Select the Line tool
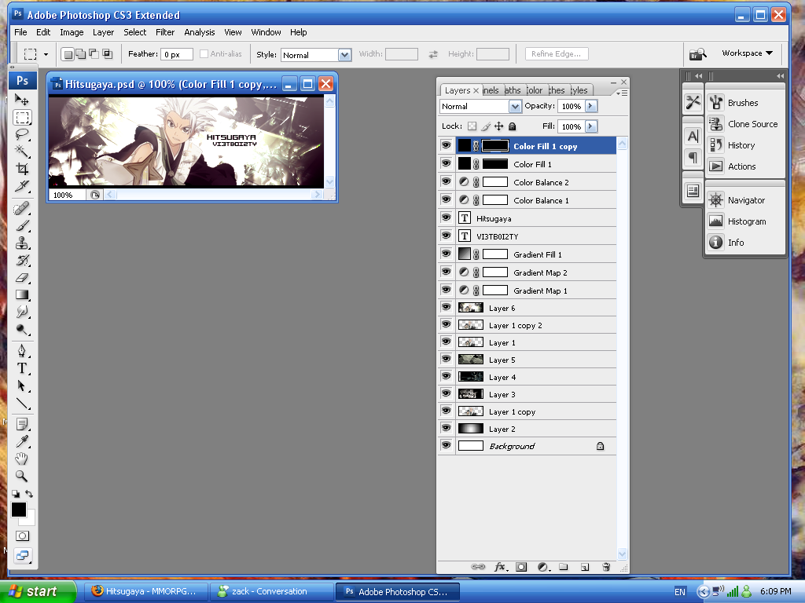Image resolution: width=805 pixels, height=603 pixels. pyautogui.click(x=22, y=403)
